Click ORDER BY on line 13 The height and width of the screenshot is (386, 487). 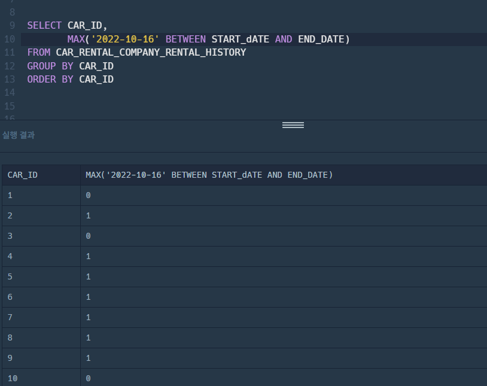pyautogui.click(x=50, y=79)
